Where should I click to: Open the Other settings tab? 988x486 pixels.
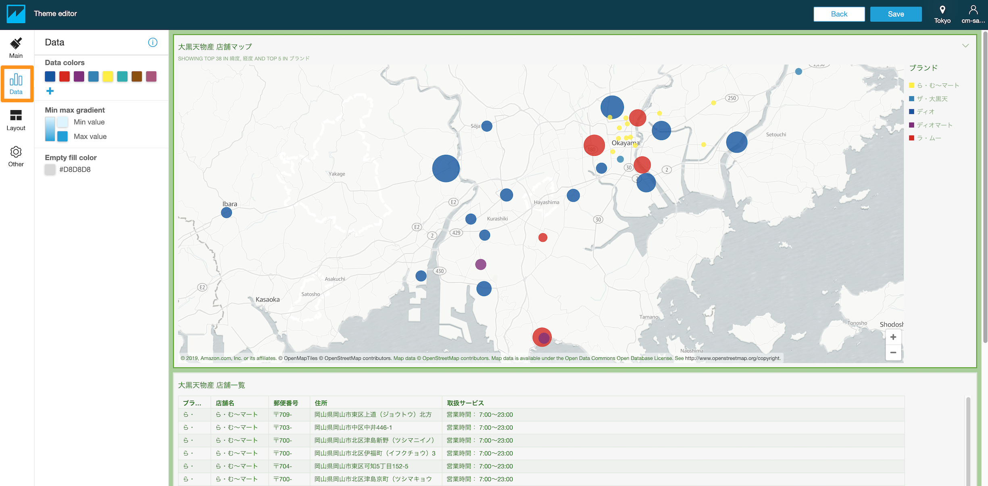16,156
